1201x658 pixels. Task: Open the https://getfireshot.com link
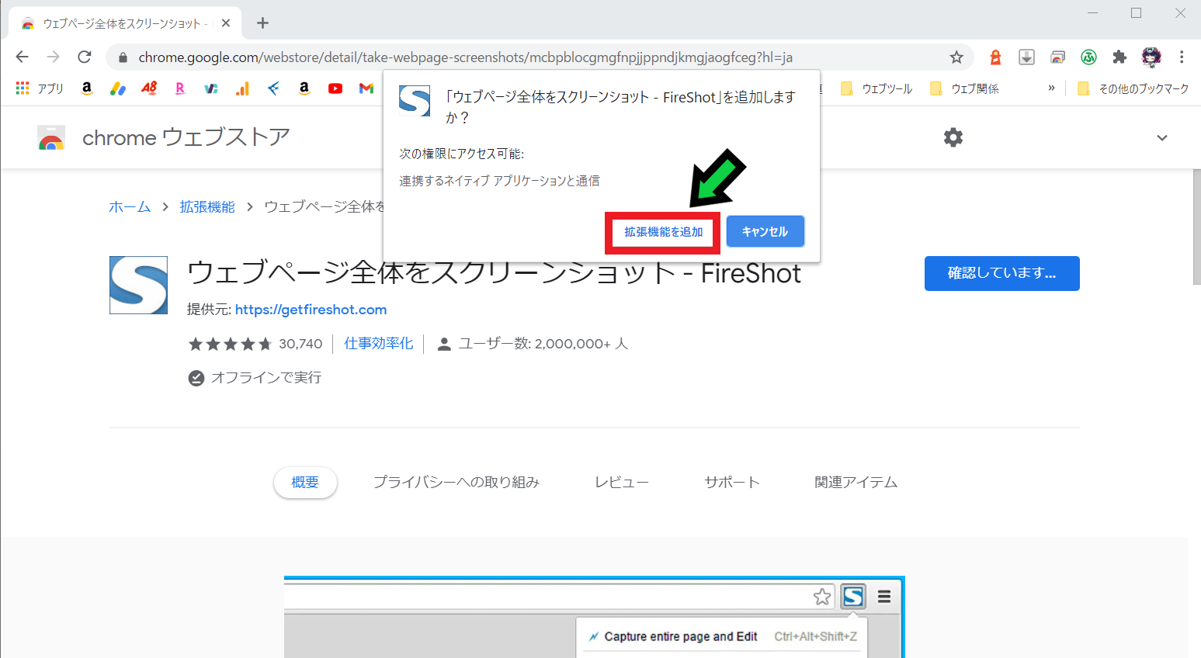coord(311,310)
